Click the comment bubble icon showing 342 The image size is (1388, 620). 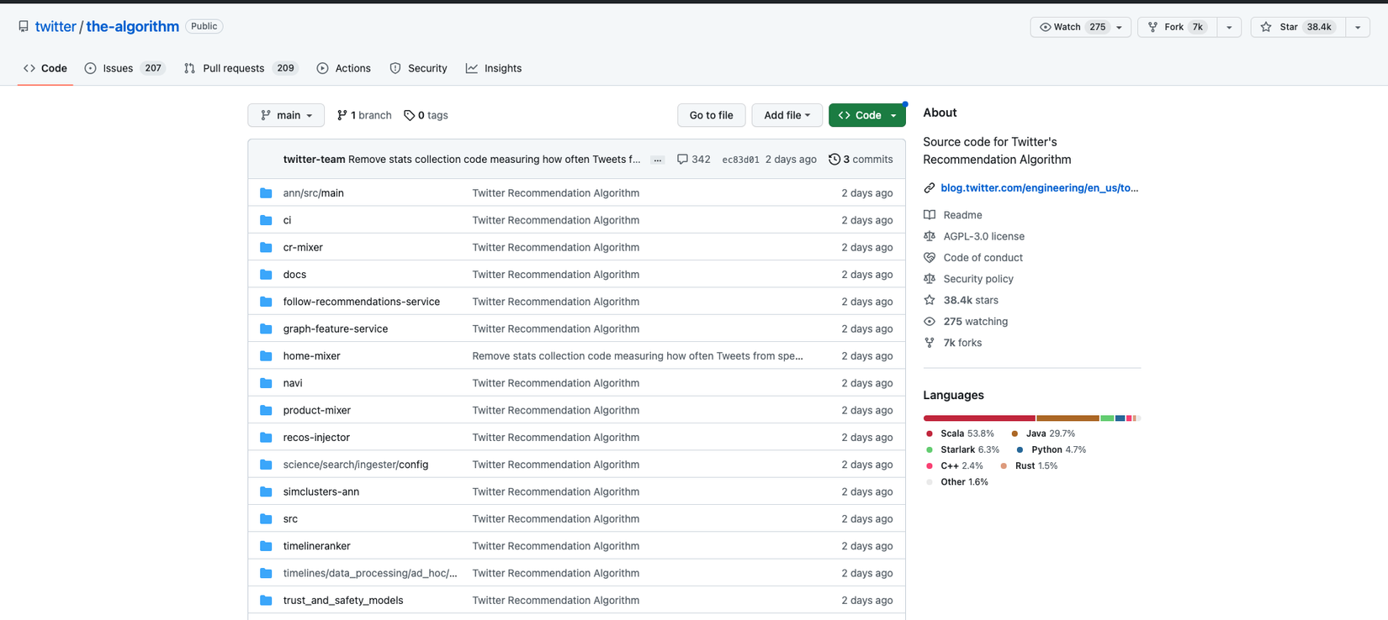[682, 160]
